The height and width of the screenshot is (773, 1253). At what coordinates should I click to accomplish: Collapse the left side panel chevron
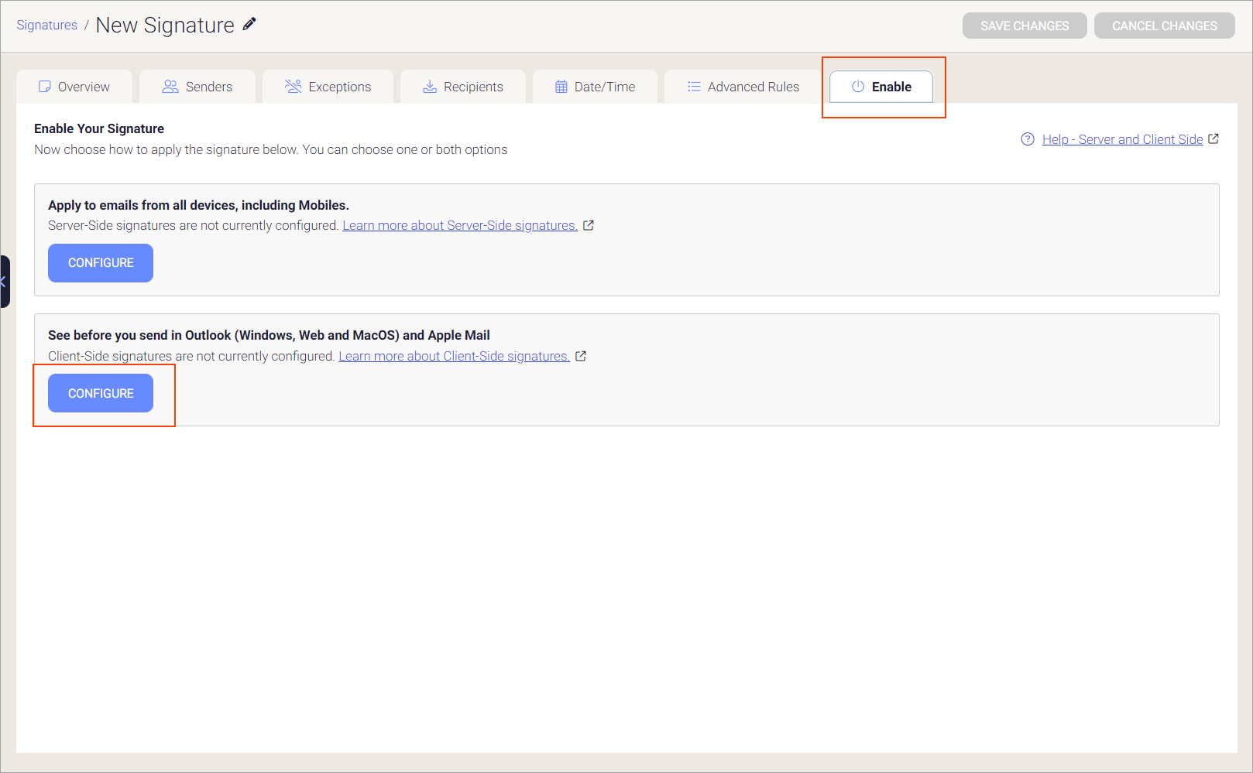point(3,281)
